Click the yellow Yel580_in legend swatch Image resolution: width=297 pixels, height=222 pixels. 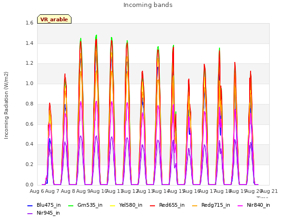pos(112,205)
